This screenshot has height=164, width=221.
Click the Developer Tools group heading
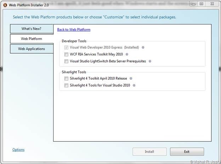pyautogui.click(x=74, y=41)
